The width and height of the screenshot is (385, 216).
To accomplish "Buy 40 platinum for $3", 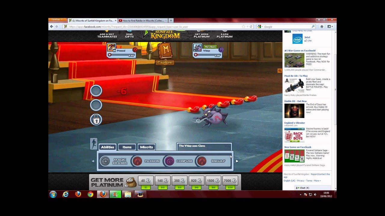I will 146,183.
